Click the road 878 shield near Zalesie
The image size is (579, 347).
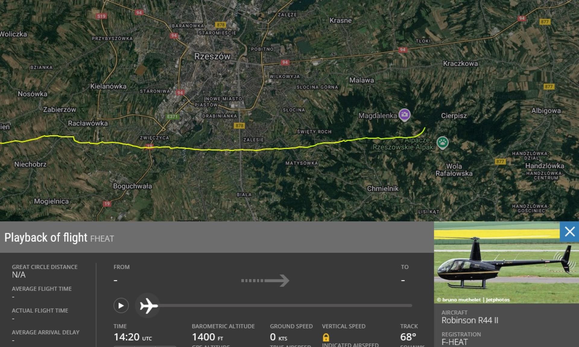pos(239,126)
